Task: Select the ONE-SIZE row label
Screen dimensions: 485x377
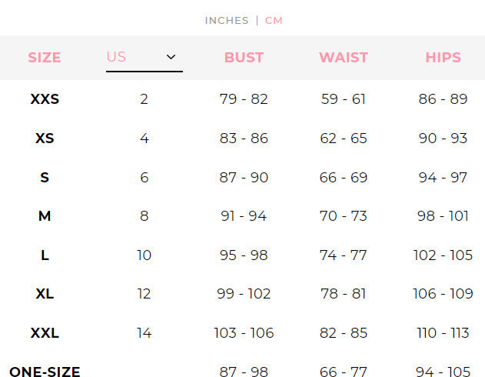Action: coord(45,372)
